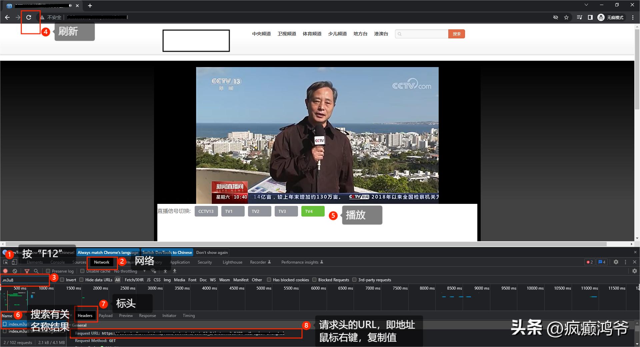Screen dimensions: 640x347
Task: Stop recording the network log
Action: (6, 271)
